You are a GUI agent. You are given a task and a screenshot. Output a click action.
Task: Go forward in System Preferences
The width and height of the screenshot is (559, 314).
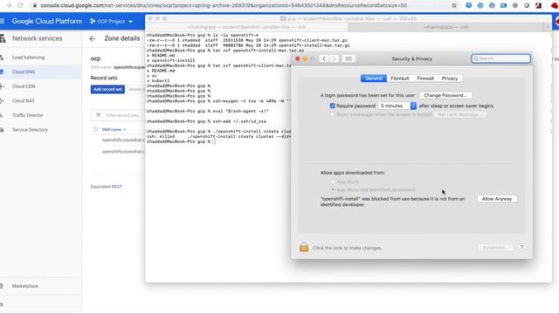(334, 58)
